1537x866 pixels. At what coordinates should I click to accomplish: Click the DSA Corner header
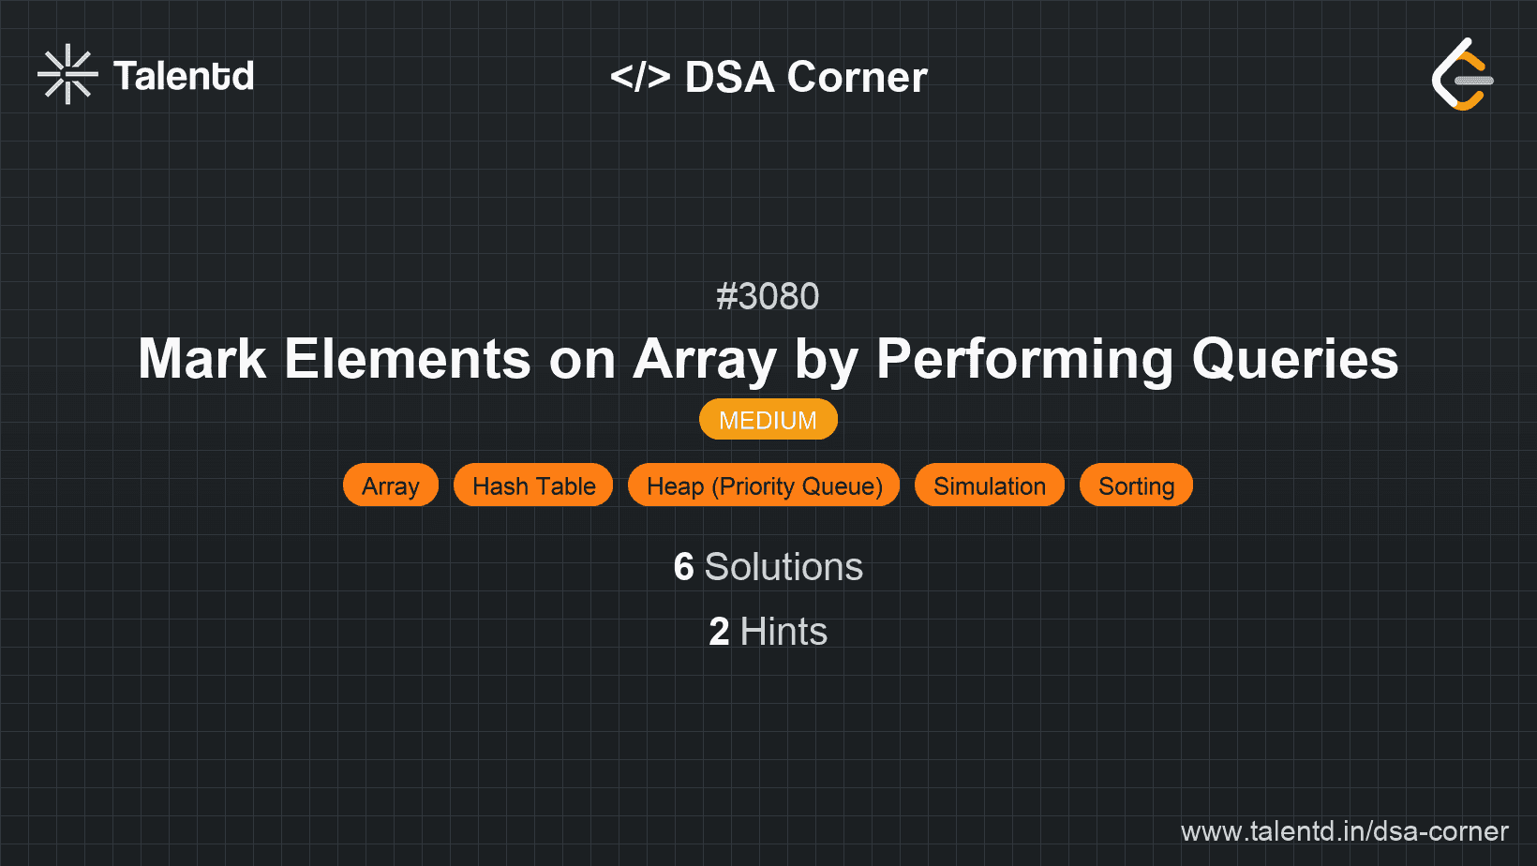point(804,77)
